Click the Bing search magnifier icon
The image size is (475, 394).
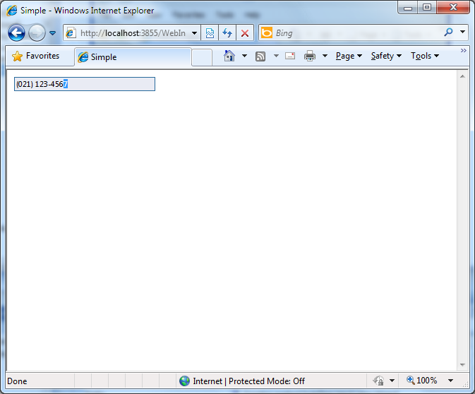tap(448, 32)
